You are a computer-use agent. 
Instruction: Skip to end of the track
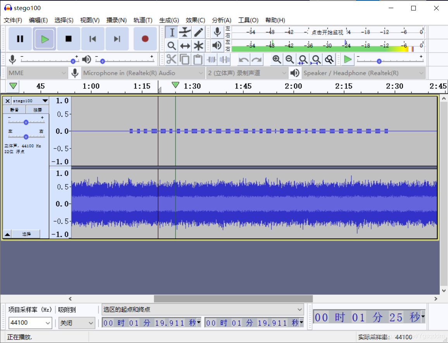coord(117,39)
